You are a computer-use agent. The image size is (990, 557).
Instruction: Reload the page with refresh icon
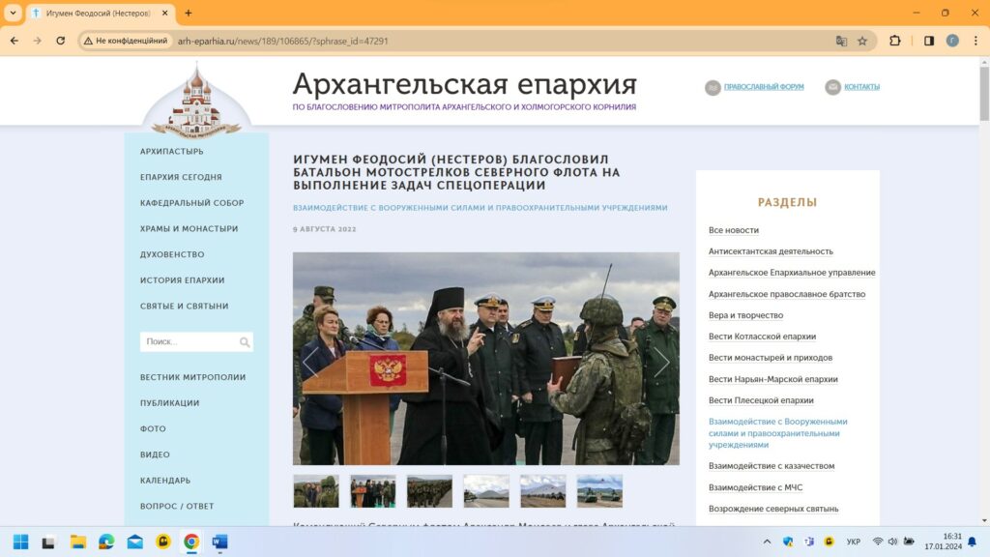(x=61, y=41)
